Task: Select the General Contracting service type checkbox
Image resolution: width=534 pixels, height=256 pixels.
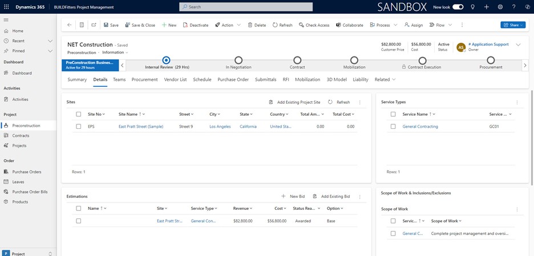Action: click(393, 127)
